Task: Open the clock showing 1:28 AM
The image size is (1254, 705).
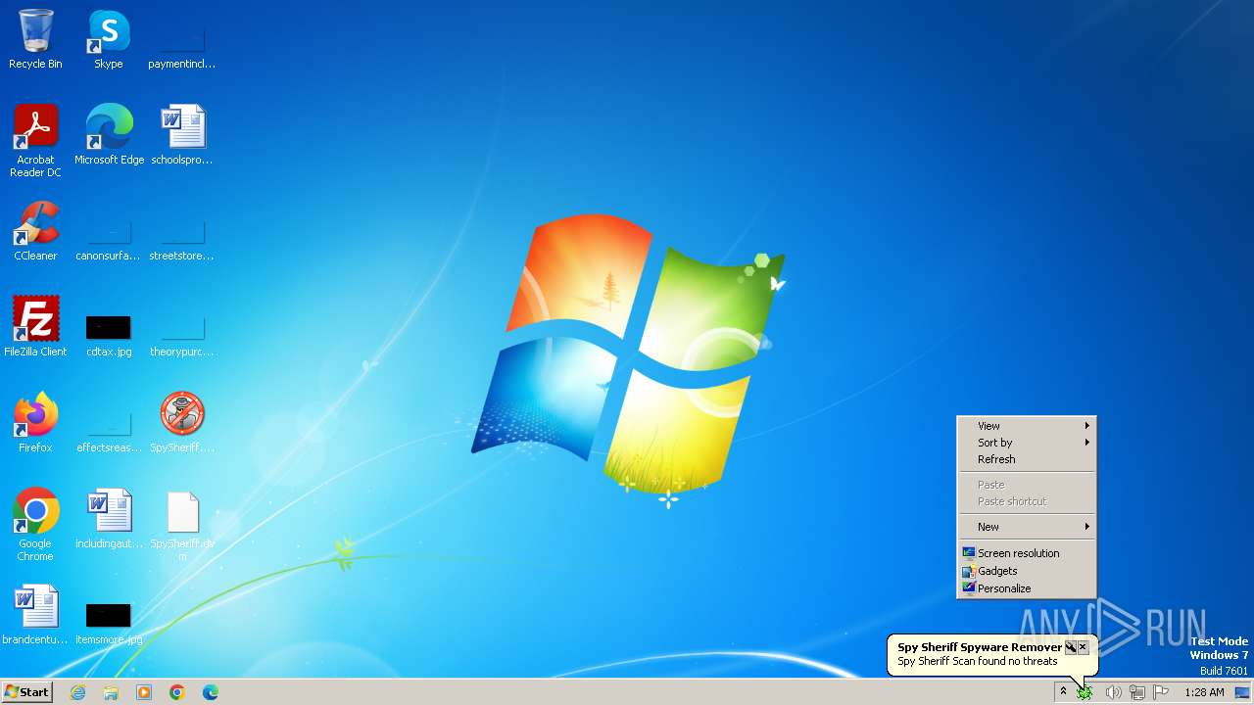Action: tap(1204, 692)
